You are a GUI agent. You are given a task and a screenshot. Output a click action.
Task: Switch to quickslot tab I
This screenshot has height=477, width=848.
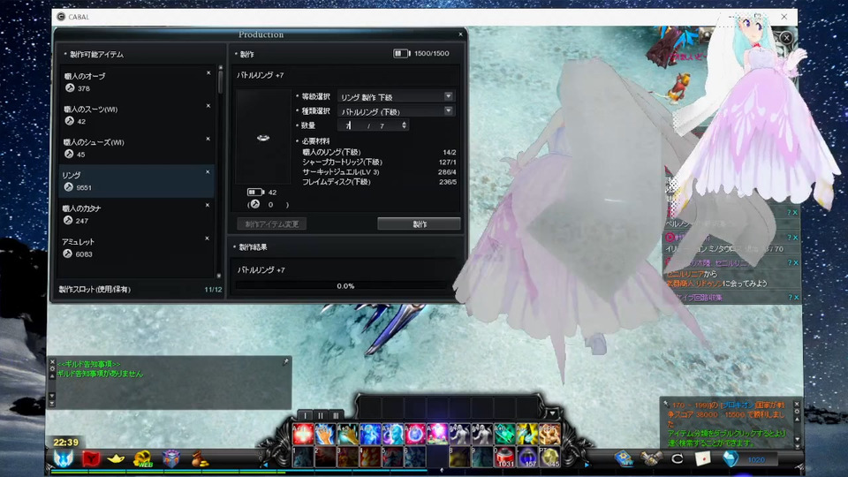(305, 415)
